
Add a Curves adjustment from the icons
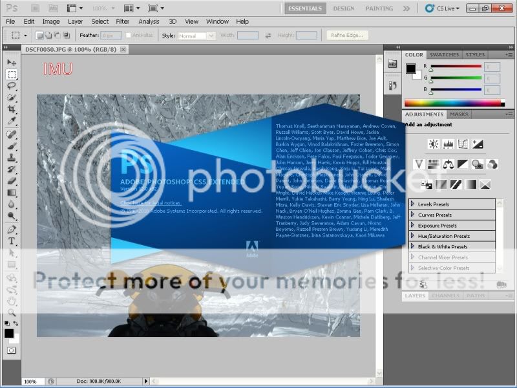point(463,144)
